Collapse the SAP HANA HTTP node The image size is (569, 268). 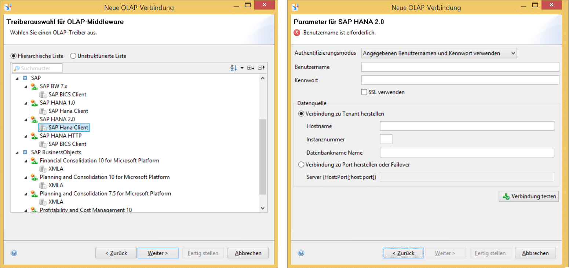pyautogui.click(x=25, y=136)
